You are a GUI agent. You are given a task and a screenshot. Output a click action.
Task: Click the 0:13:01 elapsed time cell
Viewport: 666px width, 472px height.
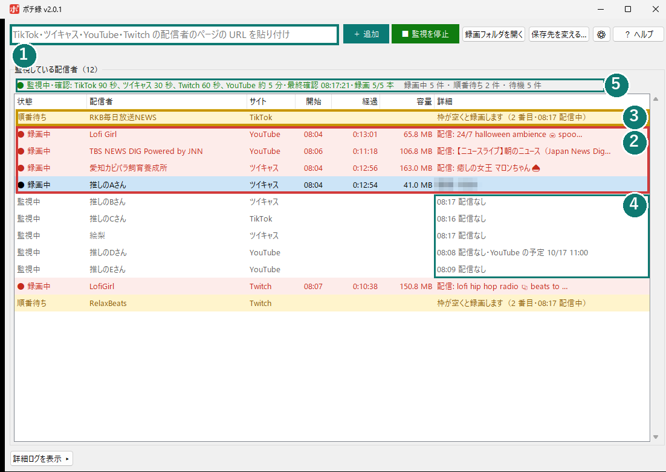[x=365, y=135]
